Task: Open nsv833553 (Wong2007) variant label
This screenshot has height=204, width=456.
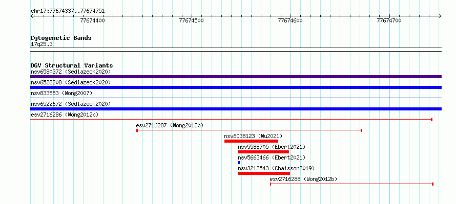Action: 61,93
